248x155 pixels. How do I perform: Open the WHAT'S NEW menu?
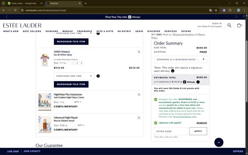[11, 31]
